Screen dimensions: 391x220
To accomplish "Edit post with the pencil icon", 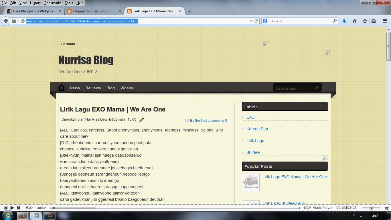I will coord(141,120).
